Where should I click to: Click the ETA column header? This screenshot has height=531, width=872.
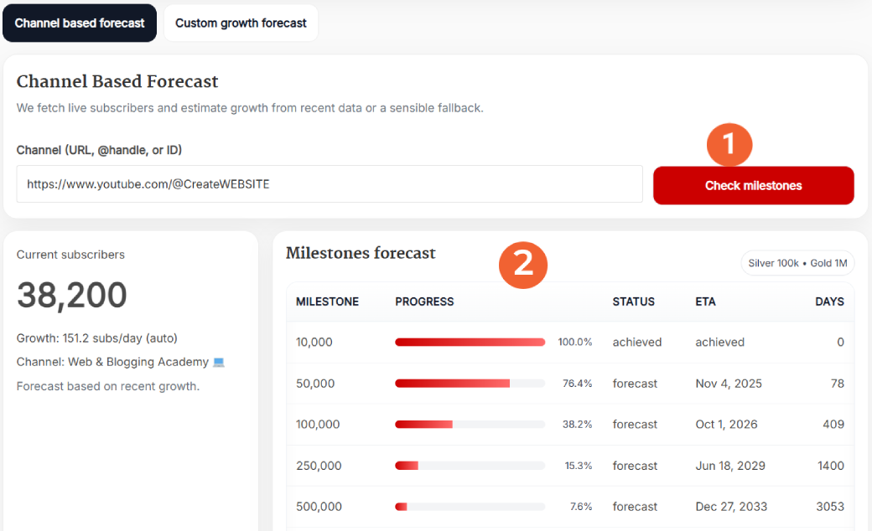(705, 302)
